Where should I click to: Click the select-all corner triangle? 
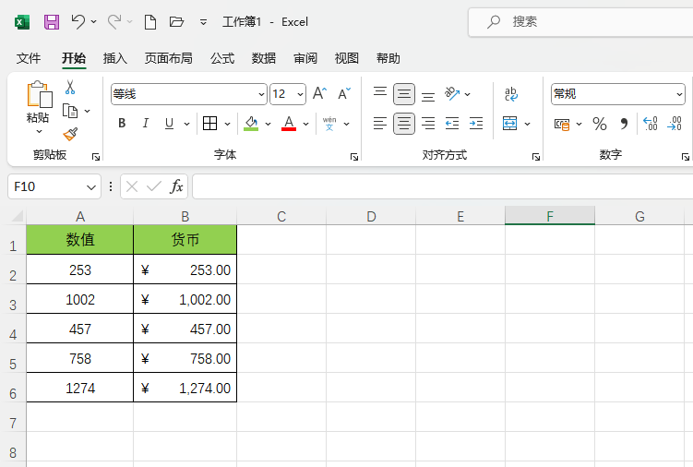pyautogui.click(x=18, y=216)
